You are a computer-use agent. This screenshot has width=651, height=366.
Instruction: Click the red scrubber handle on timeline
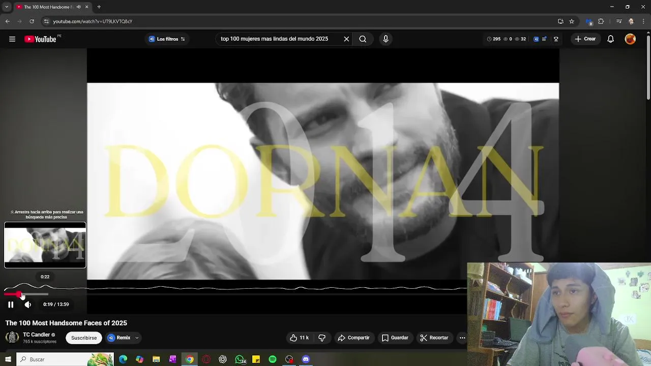(19, 294)
